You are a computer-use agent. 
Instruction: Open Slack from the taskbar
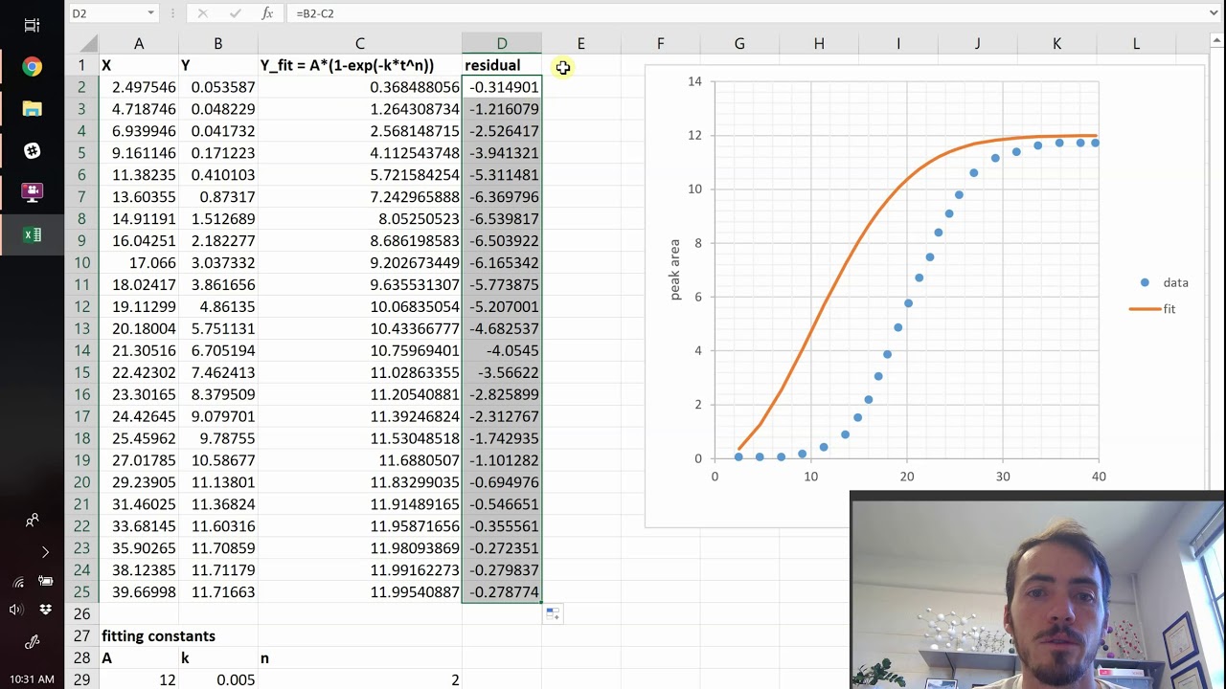32,150
